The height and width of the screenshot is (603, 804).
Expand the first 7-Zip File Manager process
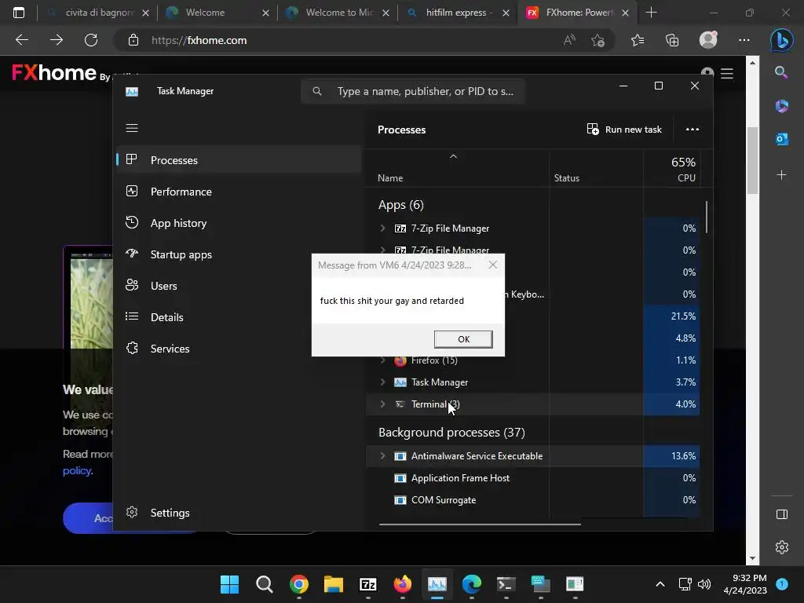(382, 228)
